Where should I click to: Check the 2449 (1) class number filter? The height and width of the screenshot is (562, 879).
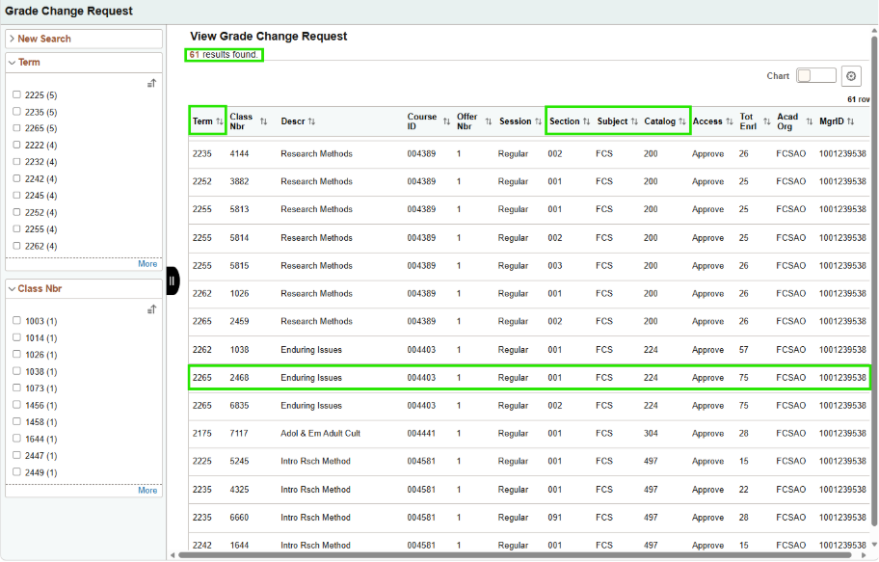coord(16,472)
